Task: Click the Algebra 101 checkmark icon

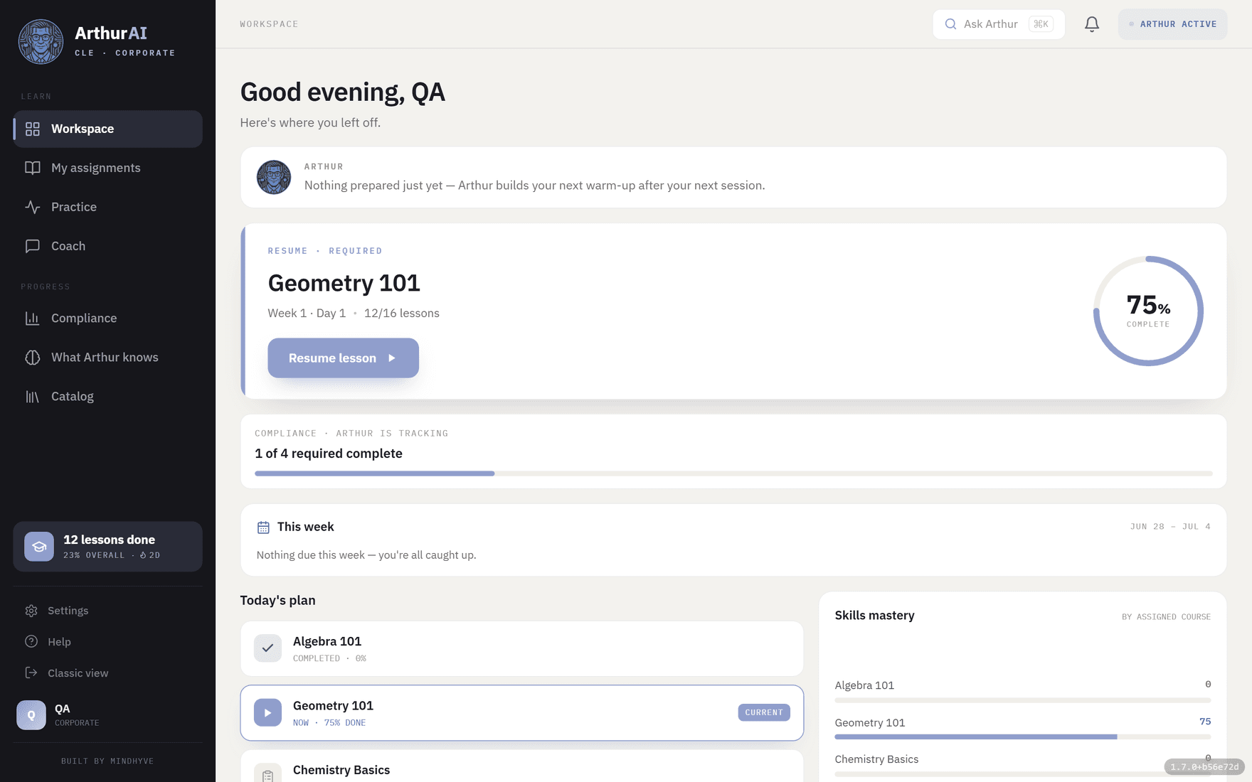Action: 267,648
